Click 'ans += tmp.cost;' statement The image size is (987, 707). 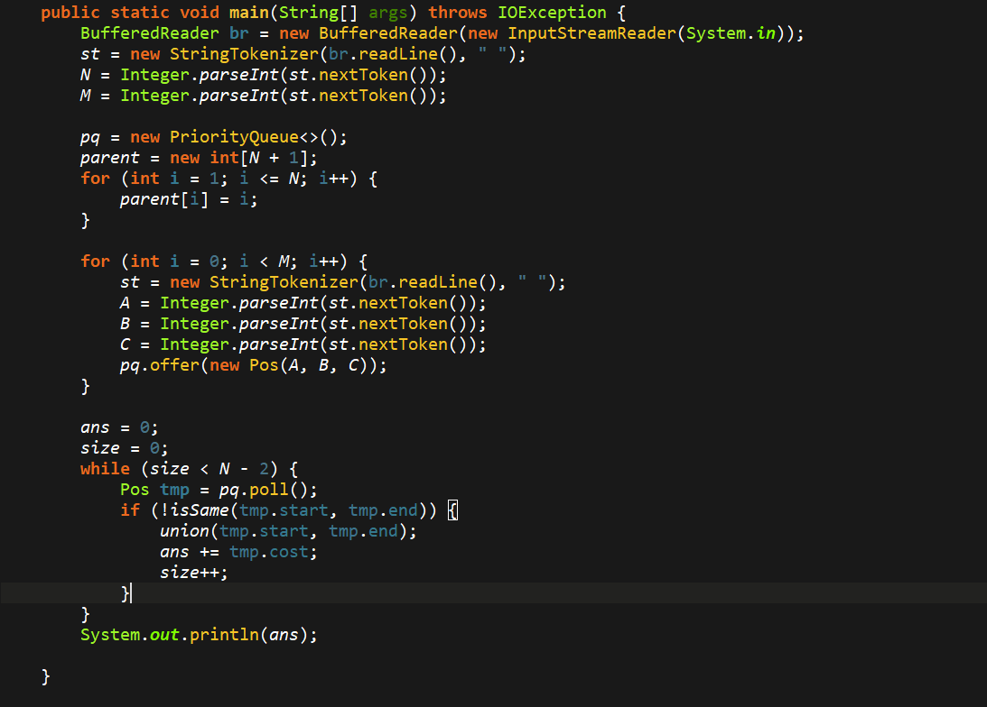[238, 552]
